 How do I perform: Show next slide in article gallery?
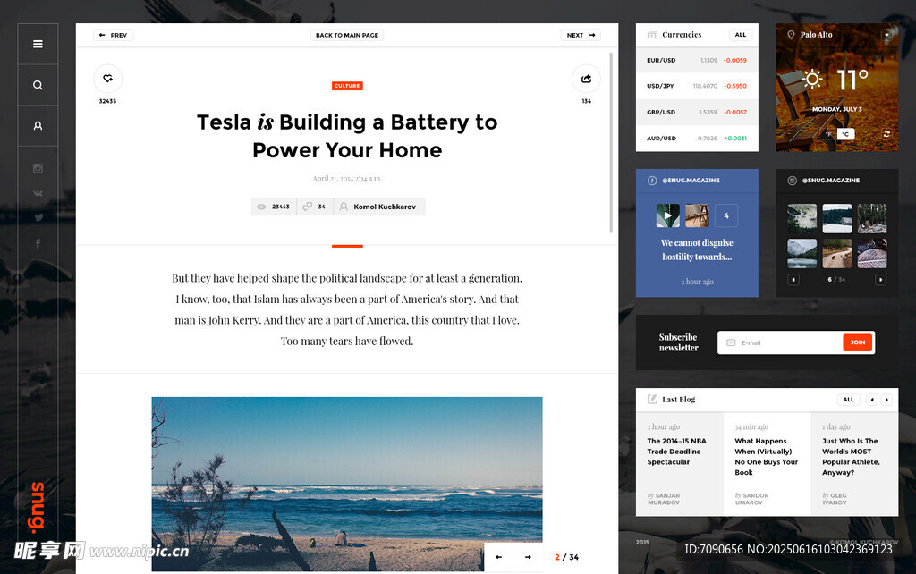[x=528, y=557]
